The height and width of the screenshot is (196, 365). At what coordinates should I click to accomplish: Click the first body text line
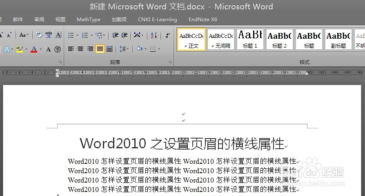182,161
